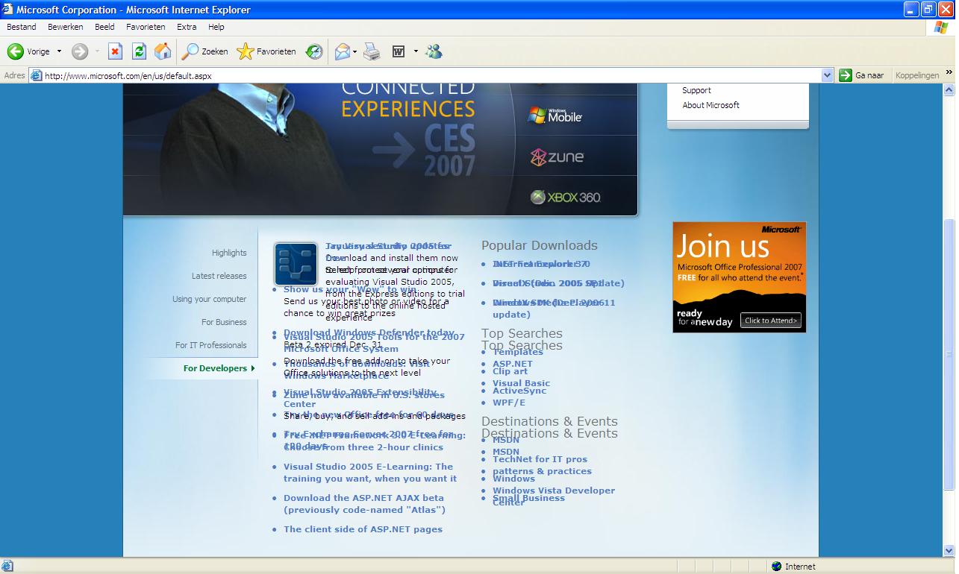Expand the Koppelingen links toolbar chevron
959x574 pixels.
coord(949,73)
